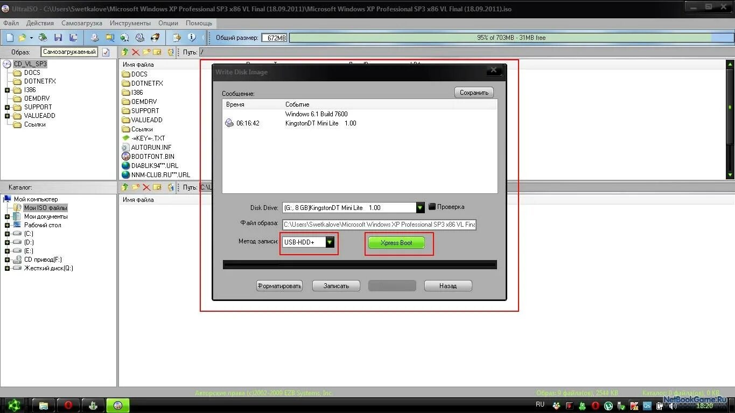The width and height of the screenshot is (735, 413).
Task: Expand the I386 tree node
Action: point(7,90)
